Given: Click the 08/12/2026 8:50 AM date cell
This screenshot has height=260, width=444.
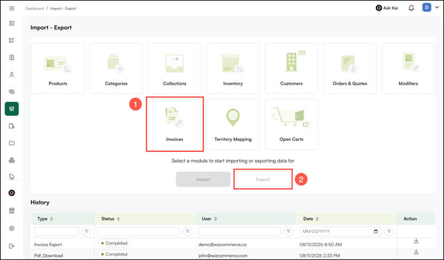Looking at the screenshot, I should (x=321, y=245).
